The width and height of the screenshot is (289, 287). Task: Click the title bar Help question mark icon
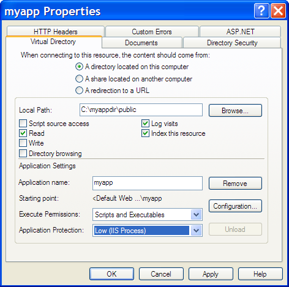click(261, 10)
